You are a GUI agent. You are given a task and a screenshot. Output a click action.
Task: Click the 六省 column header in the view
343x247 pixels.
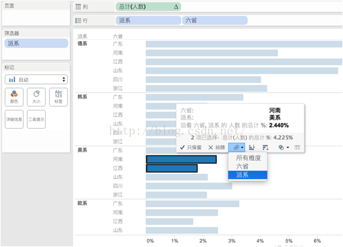(x=118, y=37)
